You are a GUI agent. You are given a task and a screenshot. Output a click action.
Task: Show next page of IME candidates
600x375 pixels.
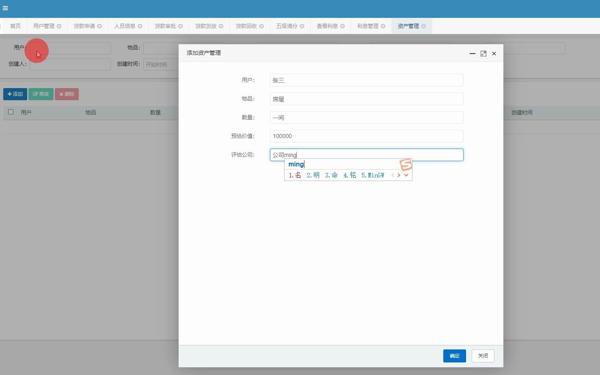[x=399, y=175]
